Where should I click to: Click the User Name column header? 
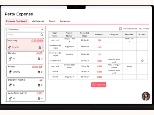tap(55, 34)
